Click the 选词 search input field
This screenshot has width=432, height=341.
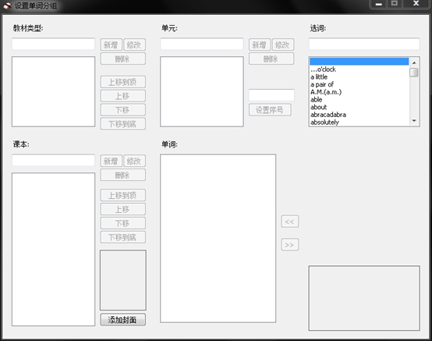click(x=364, y=44)
